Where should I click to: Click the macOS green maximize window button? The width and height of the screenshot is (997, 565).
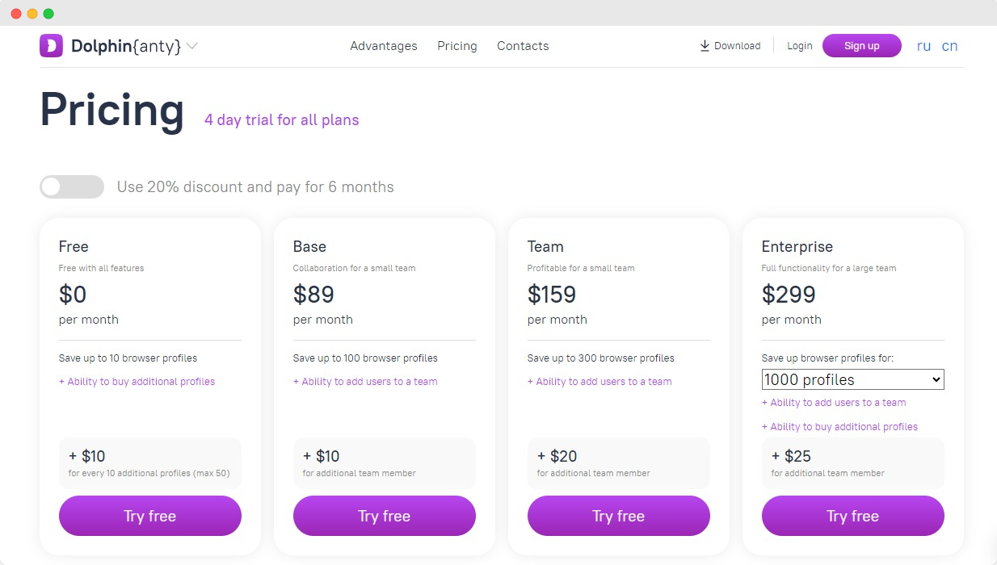click(x=48, y=14)
